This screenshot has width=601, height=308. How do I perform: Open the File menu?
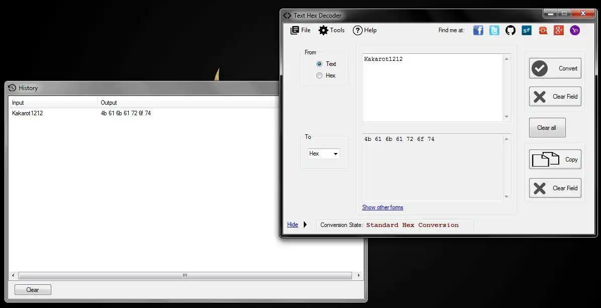[x=301, y=30]
